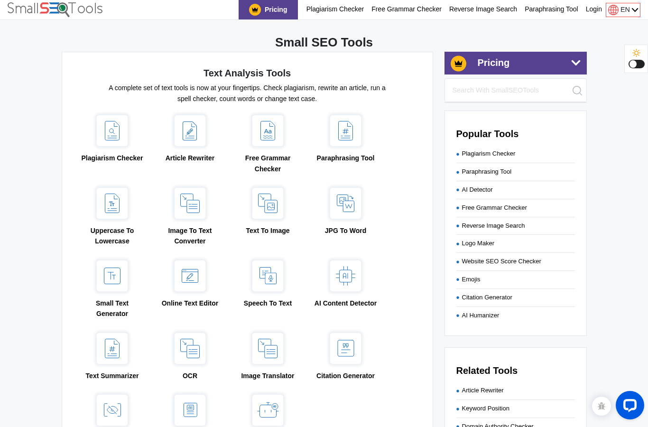Click the bug report icon
The height and width of the screenshot is (427, 648).
pyautogui.click(x=602, y=406)
